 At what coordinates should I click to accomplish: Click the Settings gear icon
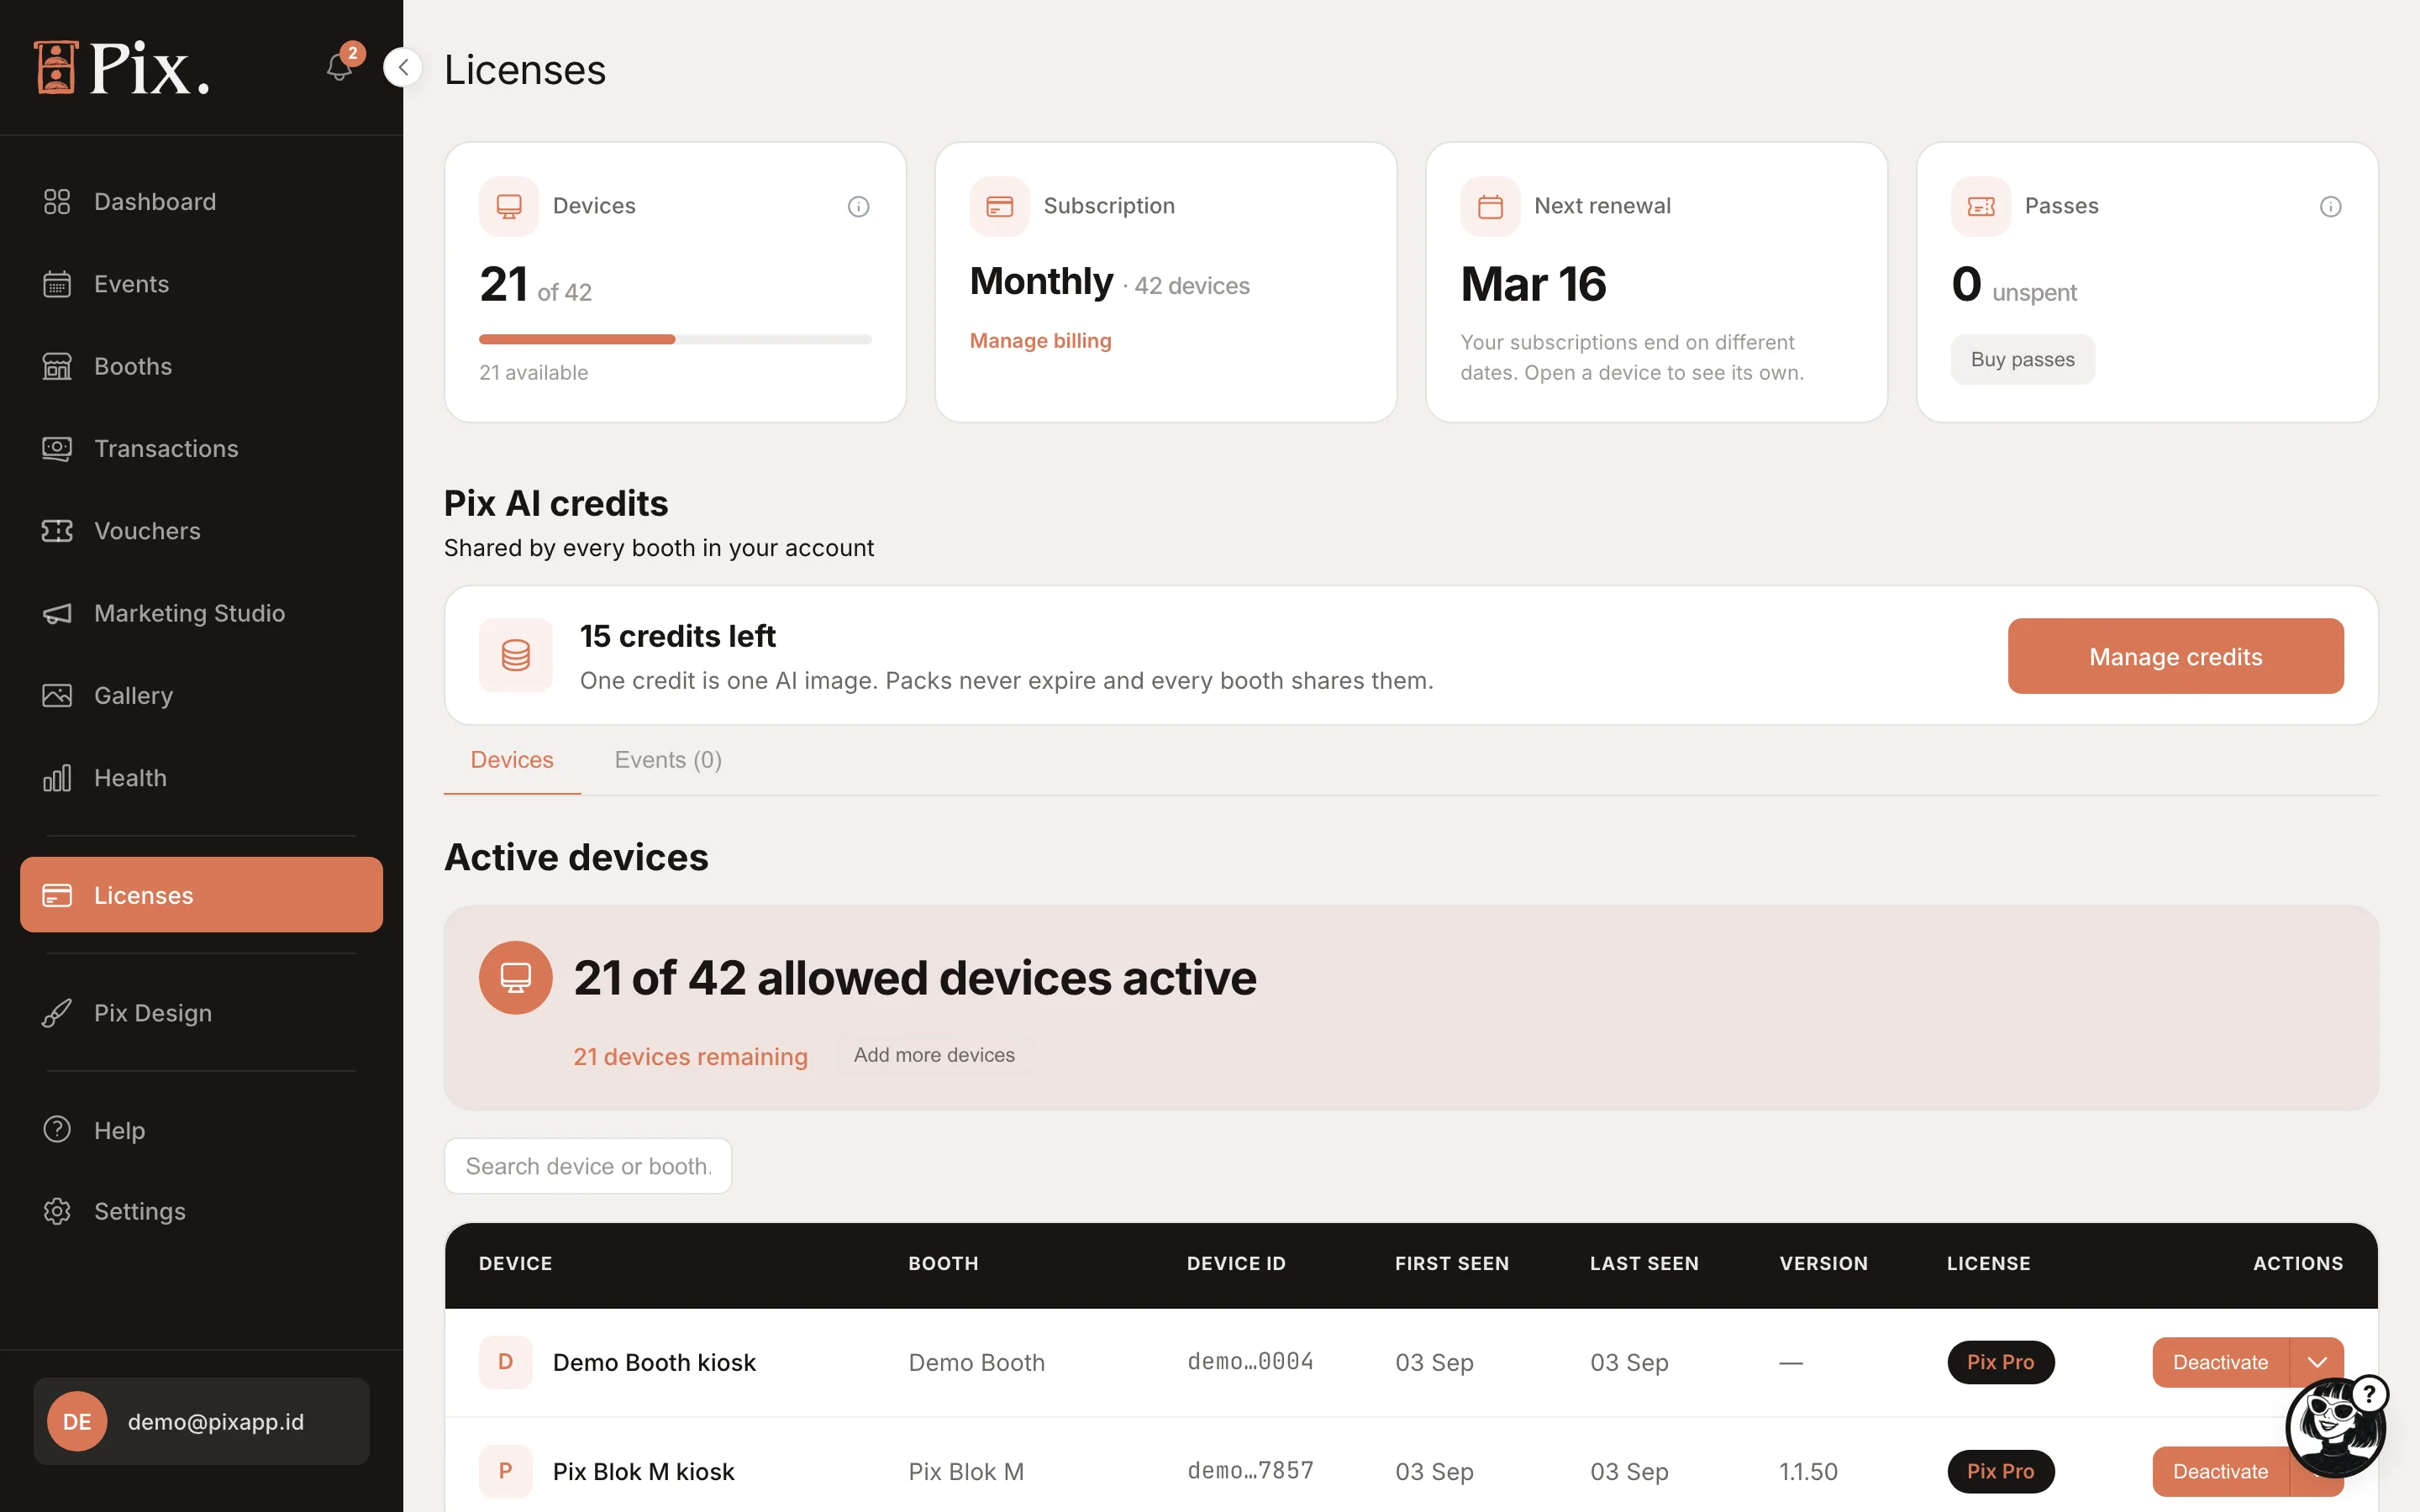click(x=57, y=1211)
